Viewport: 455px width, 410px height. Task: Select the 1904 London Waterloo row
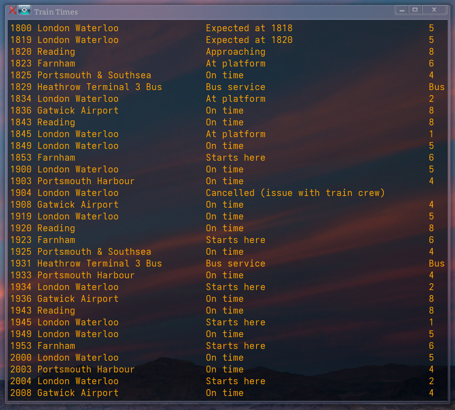227,193
